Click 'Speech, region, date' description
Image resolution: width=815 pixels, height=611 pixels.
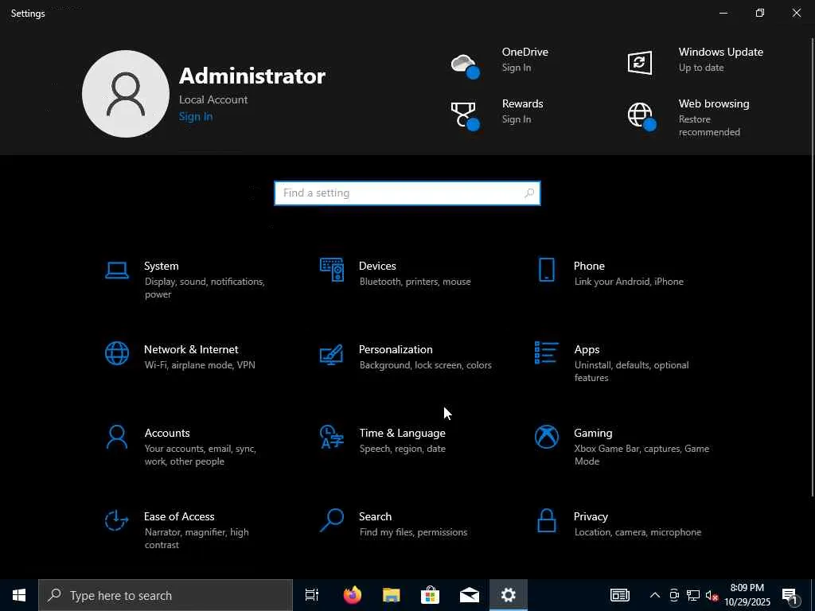coord(402,449)
